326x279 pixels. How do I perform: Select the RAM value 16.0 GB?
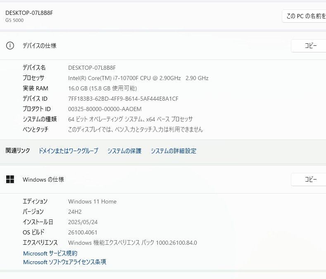[x=102, y=88]
